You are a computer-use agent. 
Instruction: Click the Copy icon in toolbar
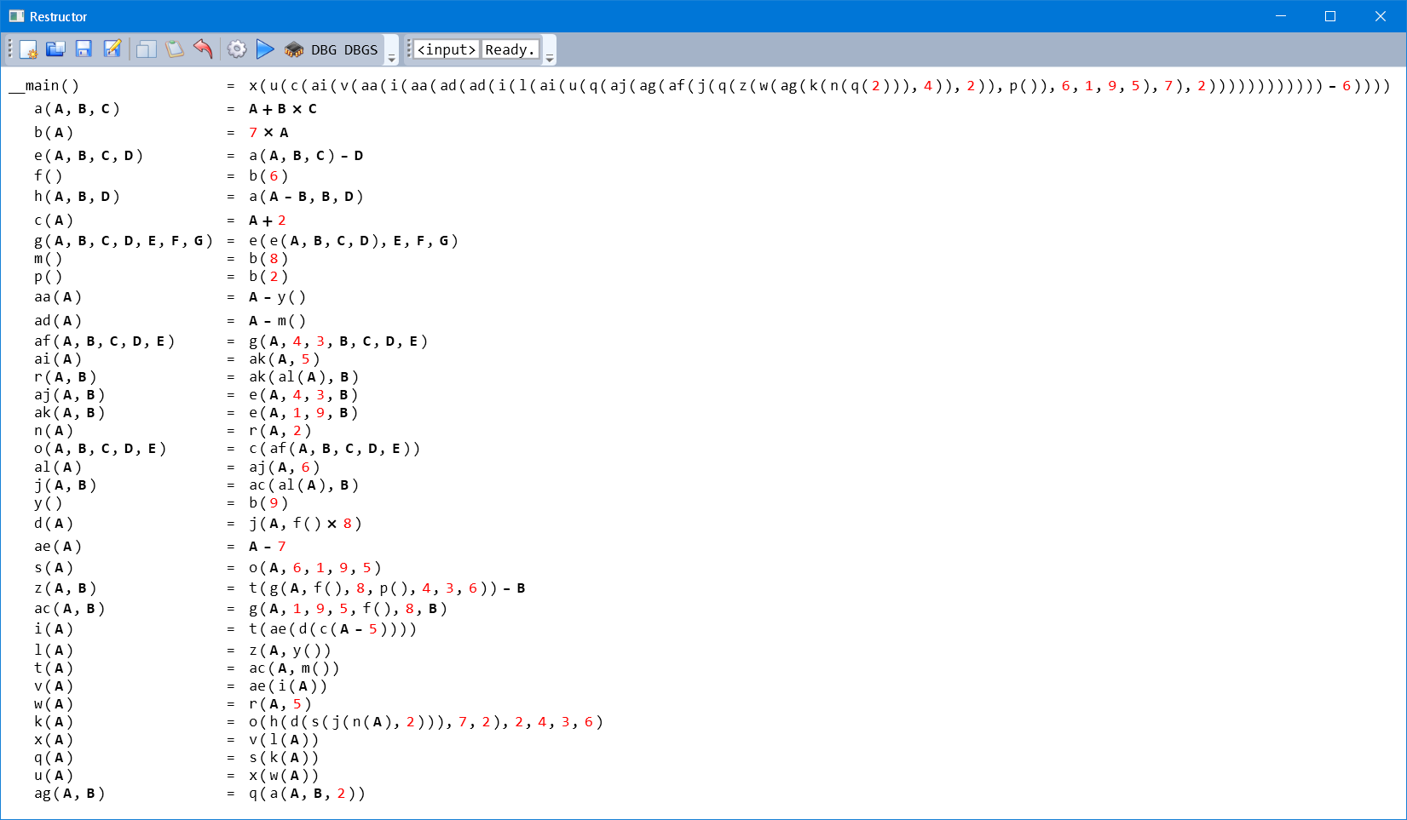tap(147, 49)
